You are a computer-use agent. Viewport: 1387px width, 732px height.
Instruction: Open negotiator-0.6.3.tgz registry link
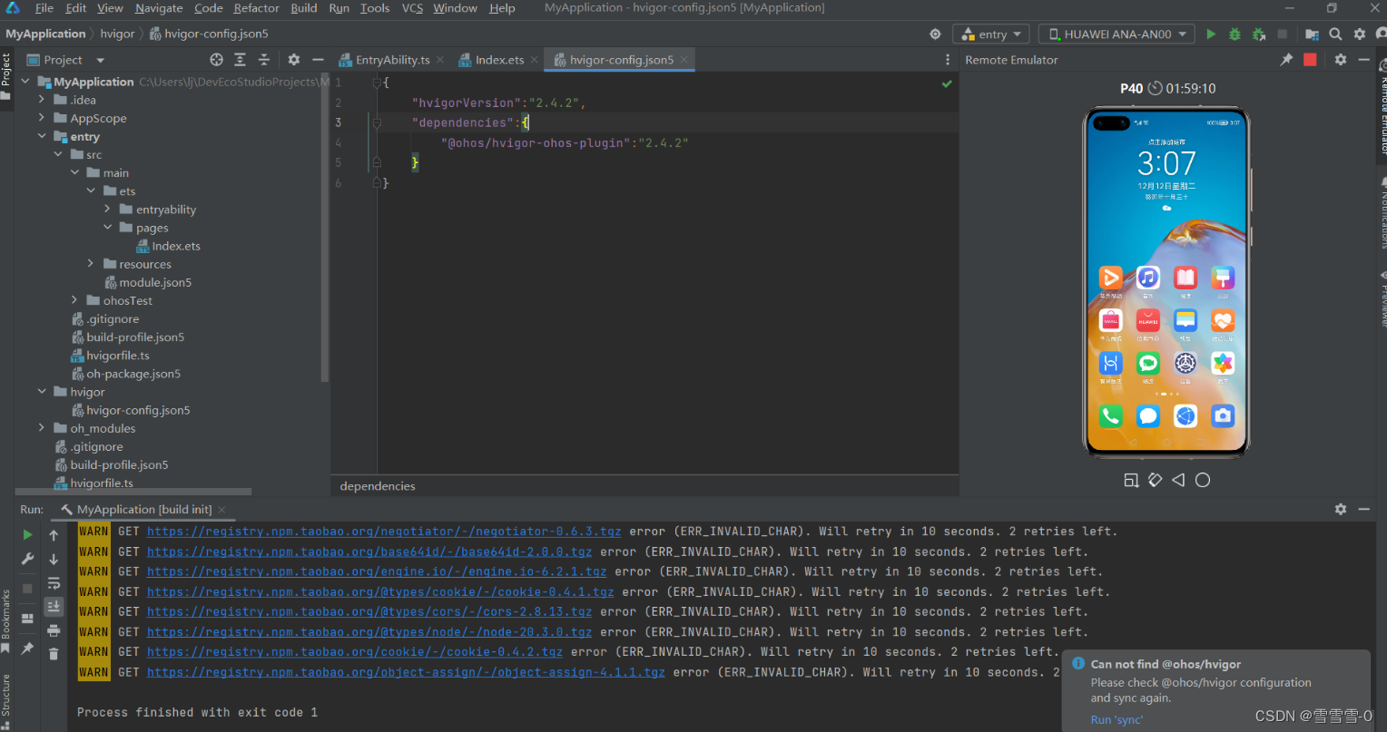(384, 532)
